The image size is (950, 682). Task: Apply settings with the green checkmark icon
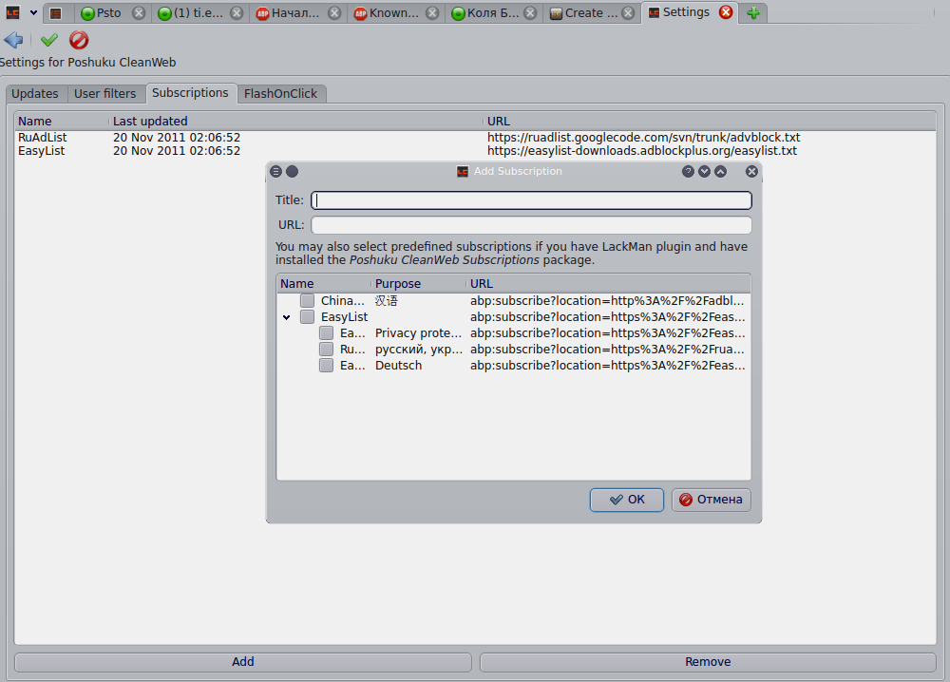pyautogui.click(x=49, y=40)
